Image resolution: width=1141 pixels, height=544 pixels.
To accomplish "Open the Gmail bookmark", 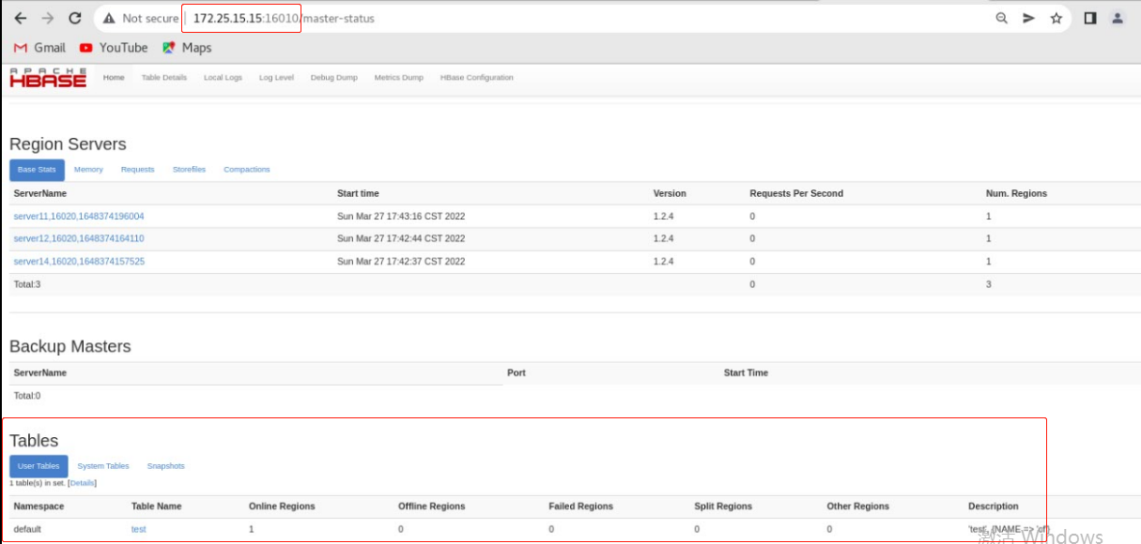I will click(39, 48).
